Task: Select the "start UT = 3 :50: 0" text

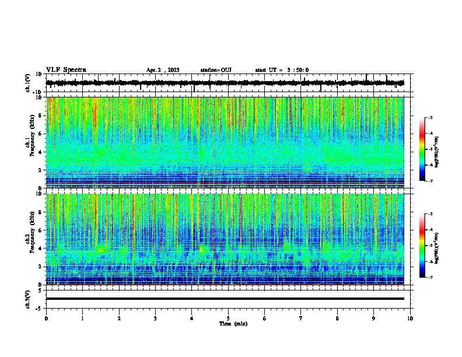Action: pos(282,70)
